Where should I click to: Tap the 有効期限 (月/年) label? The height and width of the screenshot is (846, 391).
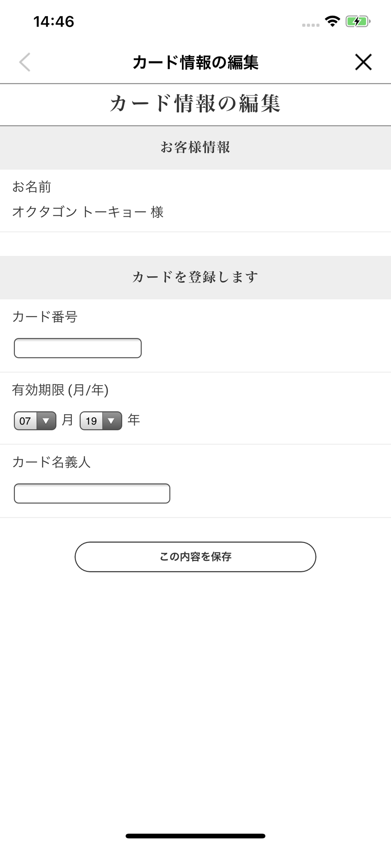click(x=61, y=390)
